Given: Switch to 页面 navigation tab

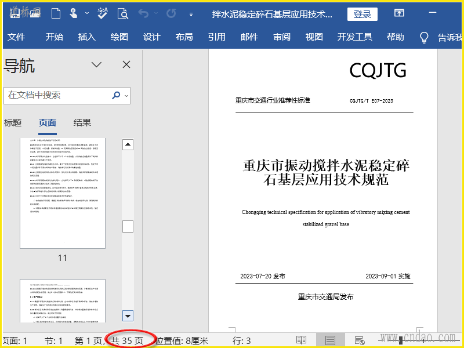Looking at the screenshot, I should tap(48, 122).
